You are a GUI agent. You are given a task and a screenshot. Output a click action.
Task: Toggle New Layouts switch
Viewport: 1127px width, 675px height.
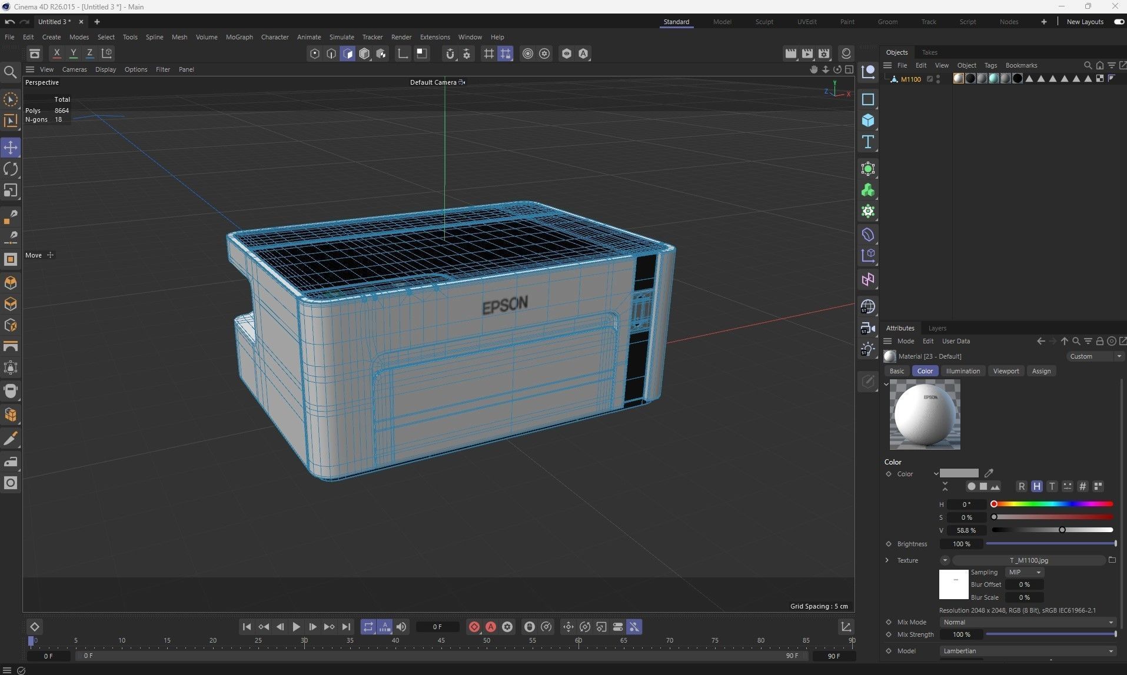point(1119,22)
